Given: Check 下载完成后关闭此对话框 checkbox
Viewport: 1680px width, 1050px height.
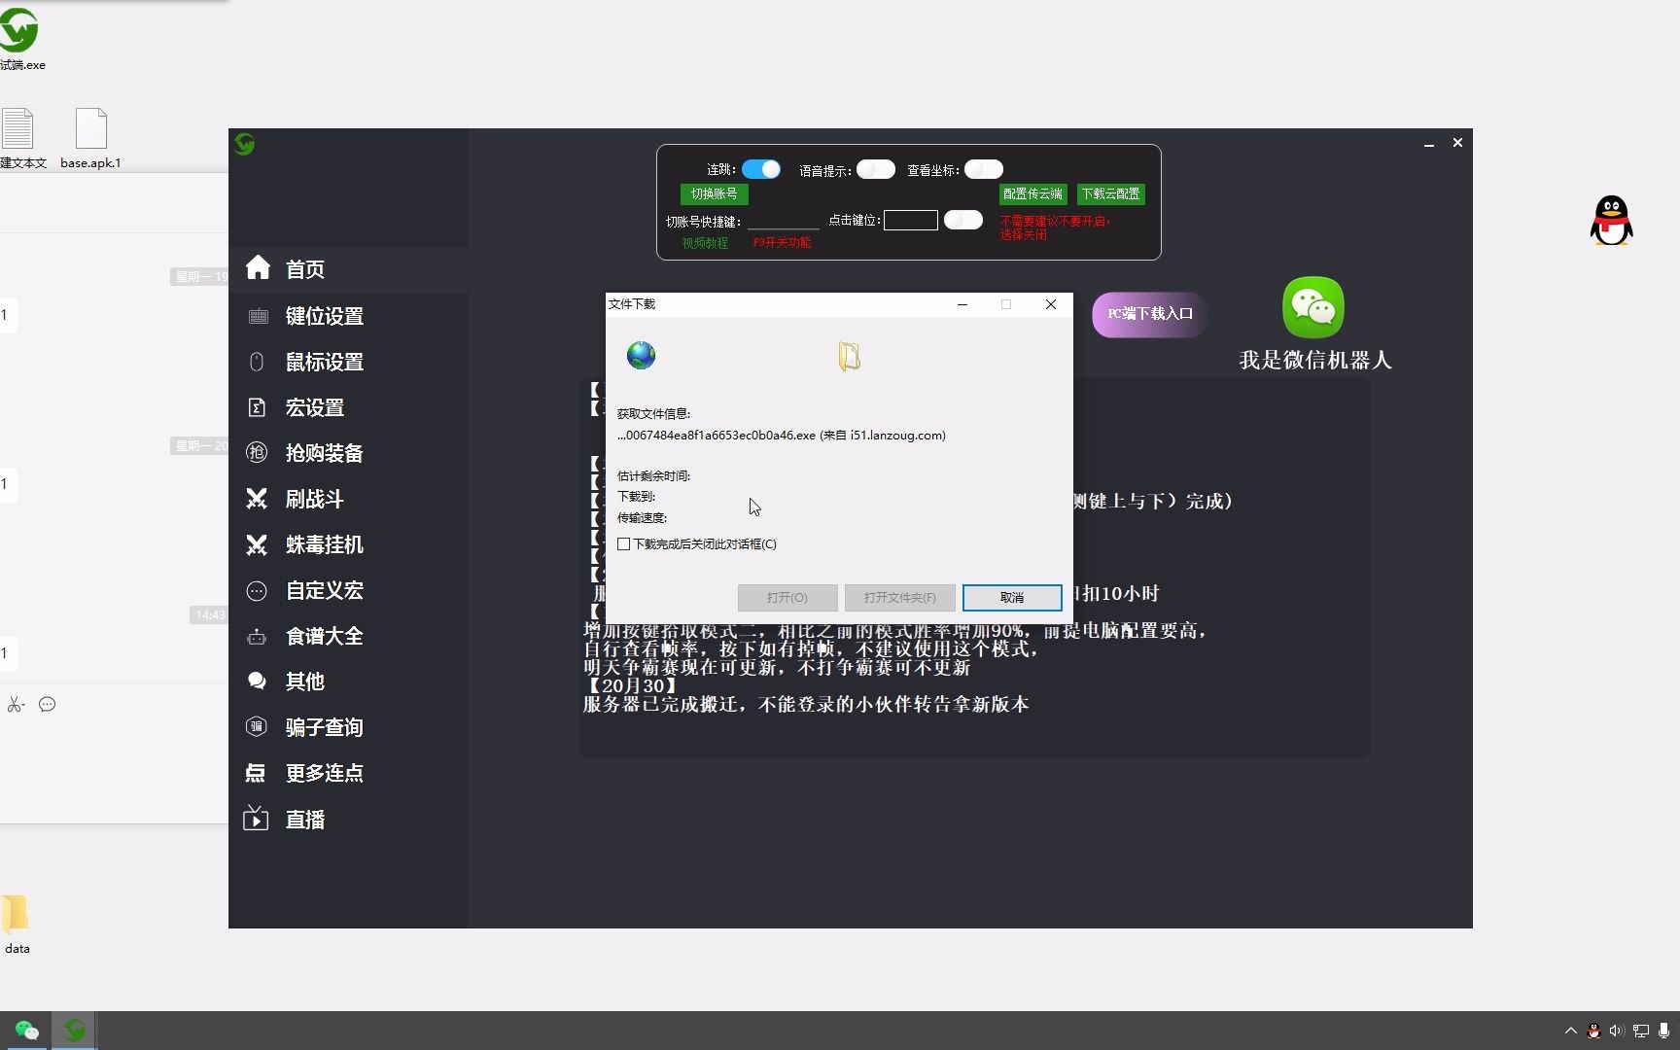Looking at the screenshot, I should (624, 544).
